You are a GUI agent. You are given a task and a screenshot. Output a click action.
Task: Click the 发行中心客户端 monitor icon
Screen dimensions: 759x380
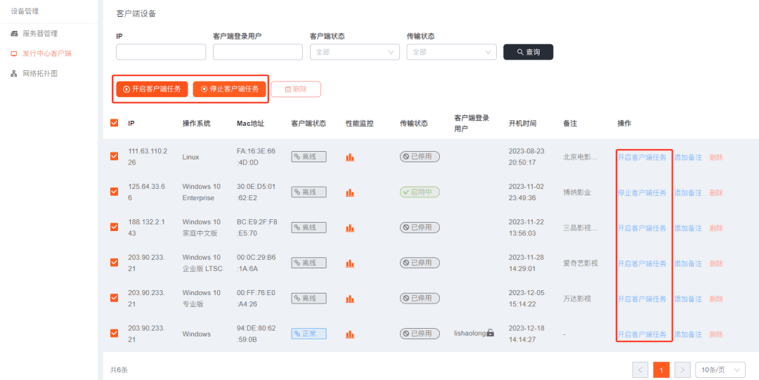tap(14, 53)
